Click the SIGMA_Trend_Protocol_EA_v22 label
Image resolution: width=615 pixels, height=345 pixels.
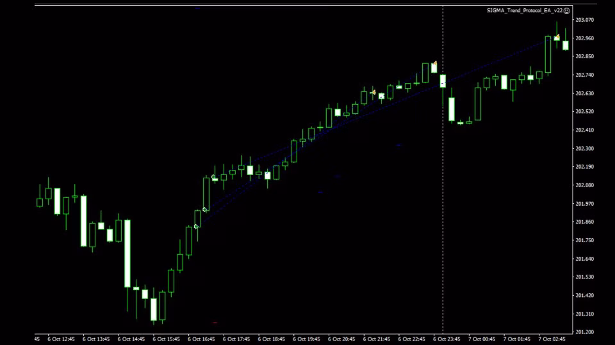point(525,11)
